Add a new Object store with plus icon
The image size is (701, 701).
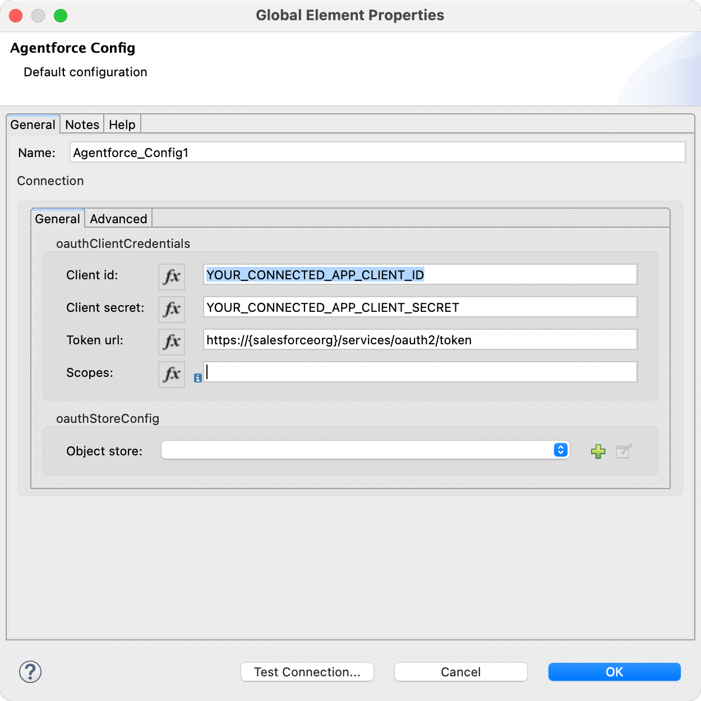pyautogui.click(x=598, y=451)
